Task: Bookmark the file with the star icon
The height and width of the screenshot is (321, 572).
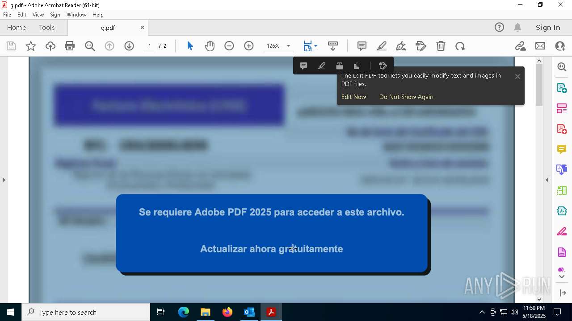Action: click(31, 46)
